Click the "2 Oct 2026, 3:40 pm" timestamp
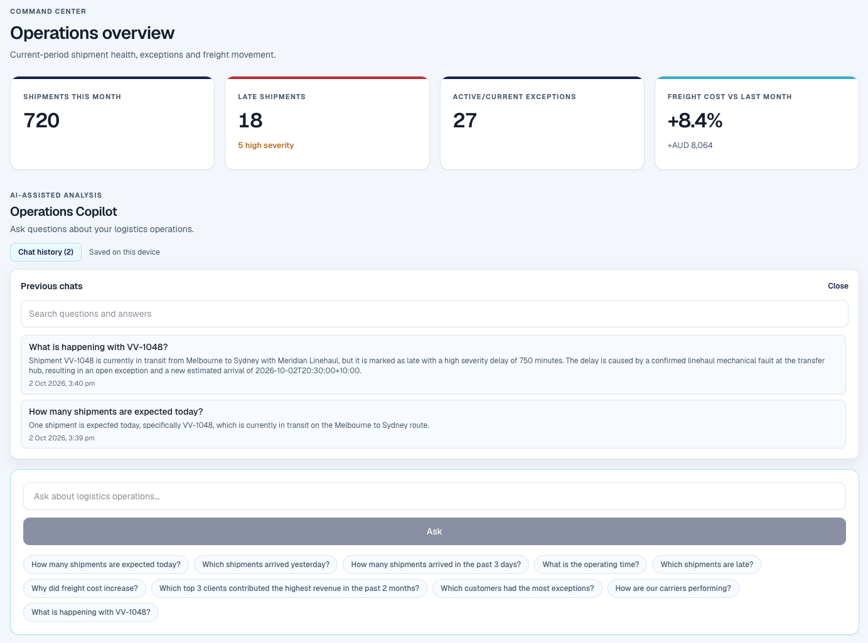 [x=62, y=383]
